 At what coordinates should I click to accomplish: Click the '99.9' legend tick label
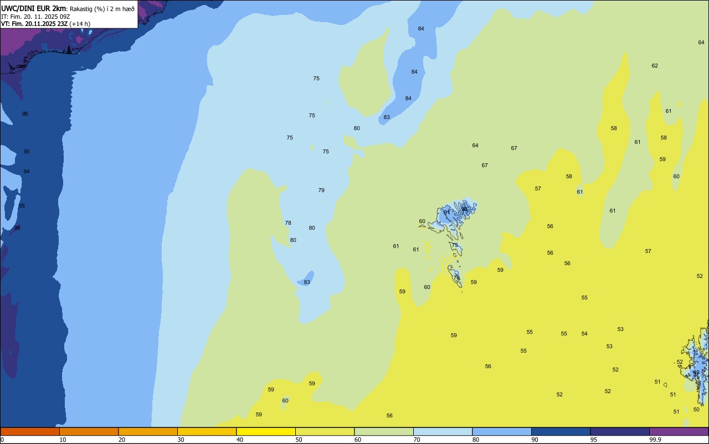point(655,440)
